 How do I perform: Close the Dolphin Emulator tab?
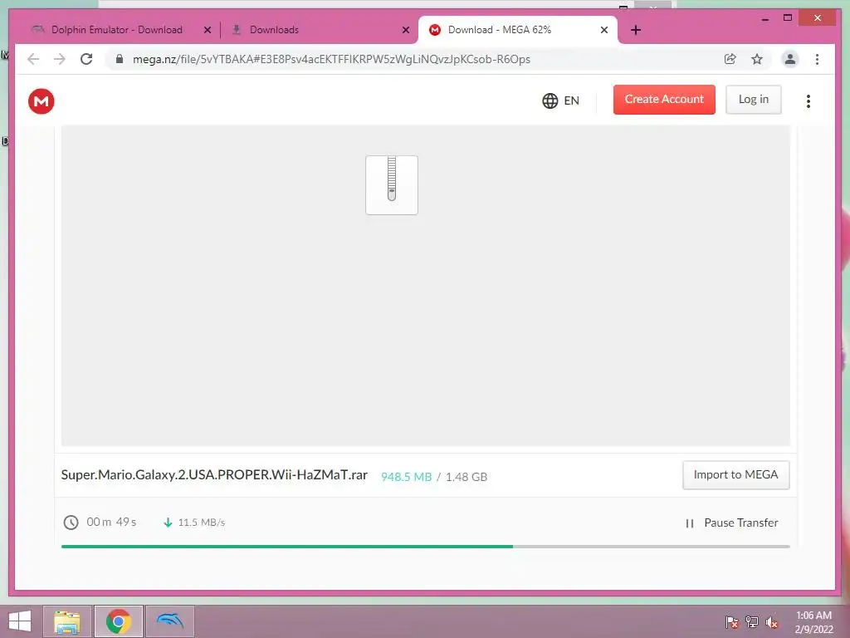(x=207, y=30)
